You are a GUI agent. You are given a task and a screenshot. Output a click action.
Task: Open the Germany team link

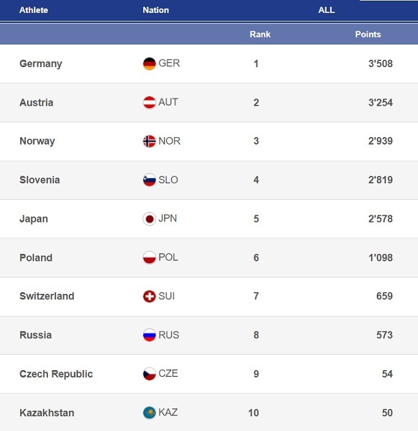tap(41, 64)
